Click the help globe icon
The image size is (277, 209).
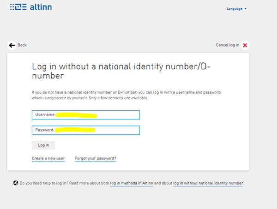pos(16,183)
